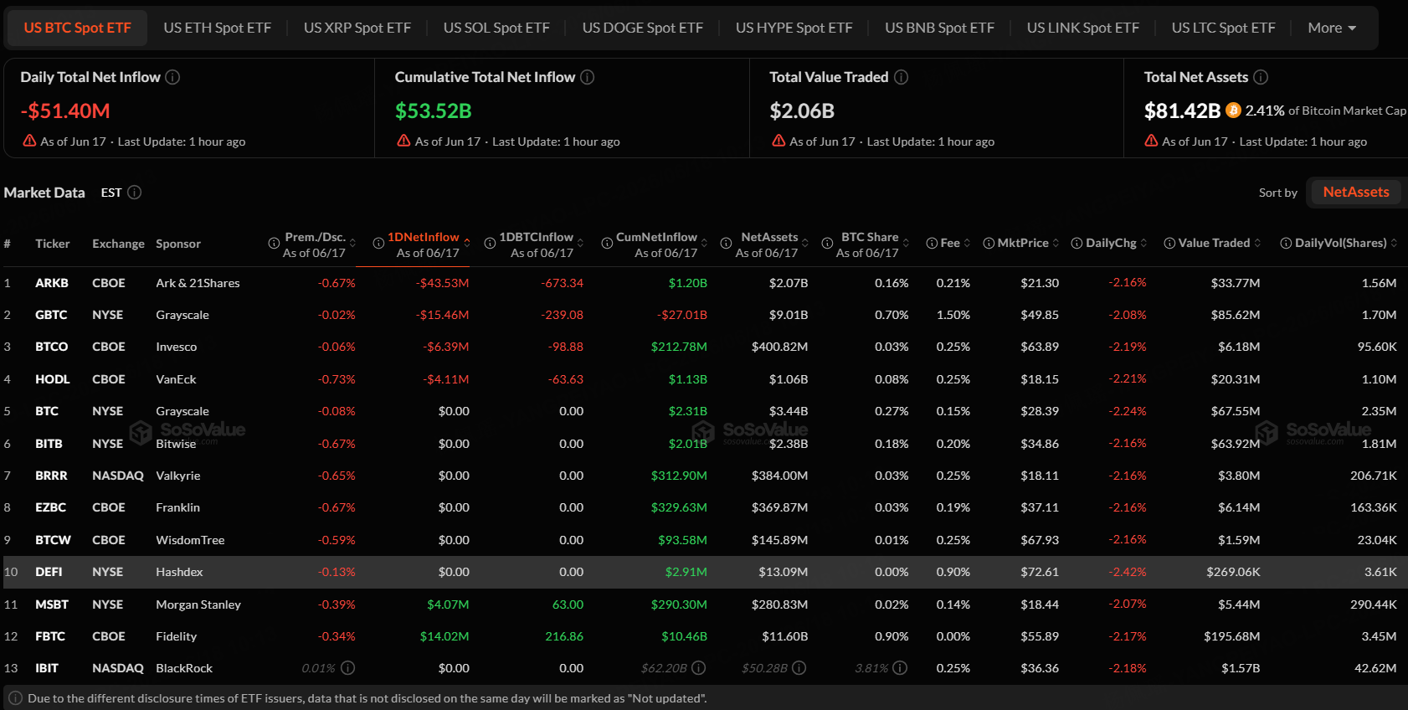The width and height of the screenshot is (1408, 710).
Task: Toggle sorting on DailyChg column
Action: (x=1143, y=243)
